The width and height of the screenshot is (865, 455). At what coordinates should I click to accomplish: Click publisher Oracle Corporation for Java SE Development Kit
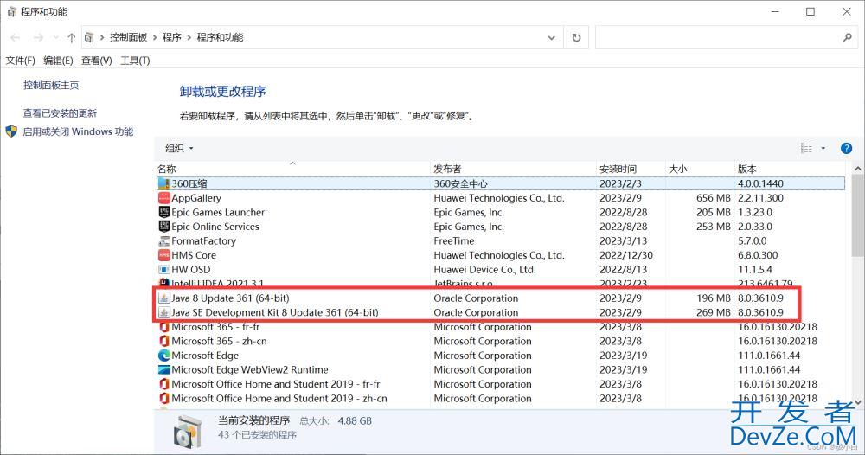(x=476, y=313)
